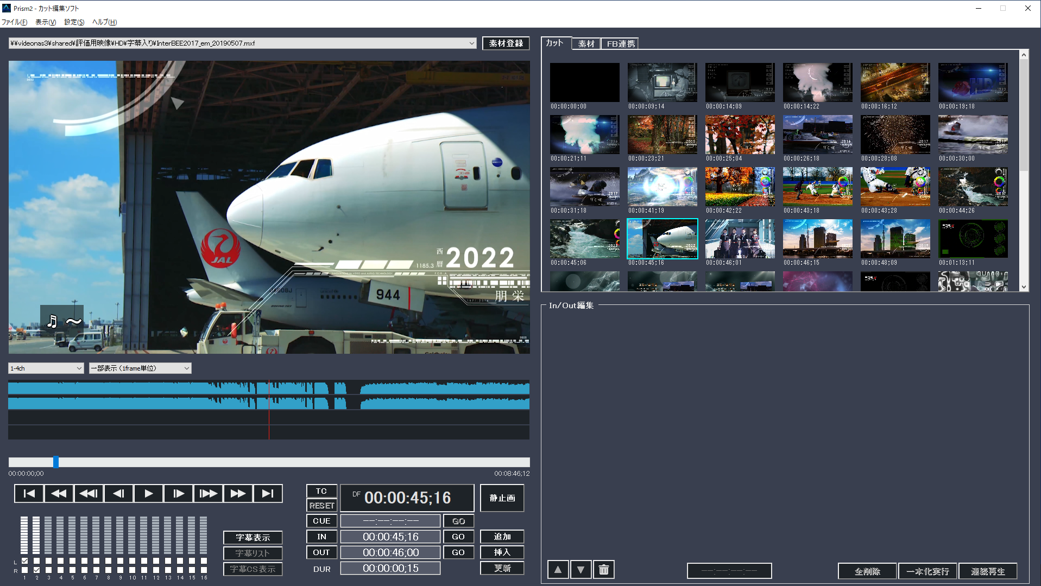
Task: Click the rewind double-arrow button
Action: (59, 493)
